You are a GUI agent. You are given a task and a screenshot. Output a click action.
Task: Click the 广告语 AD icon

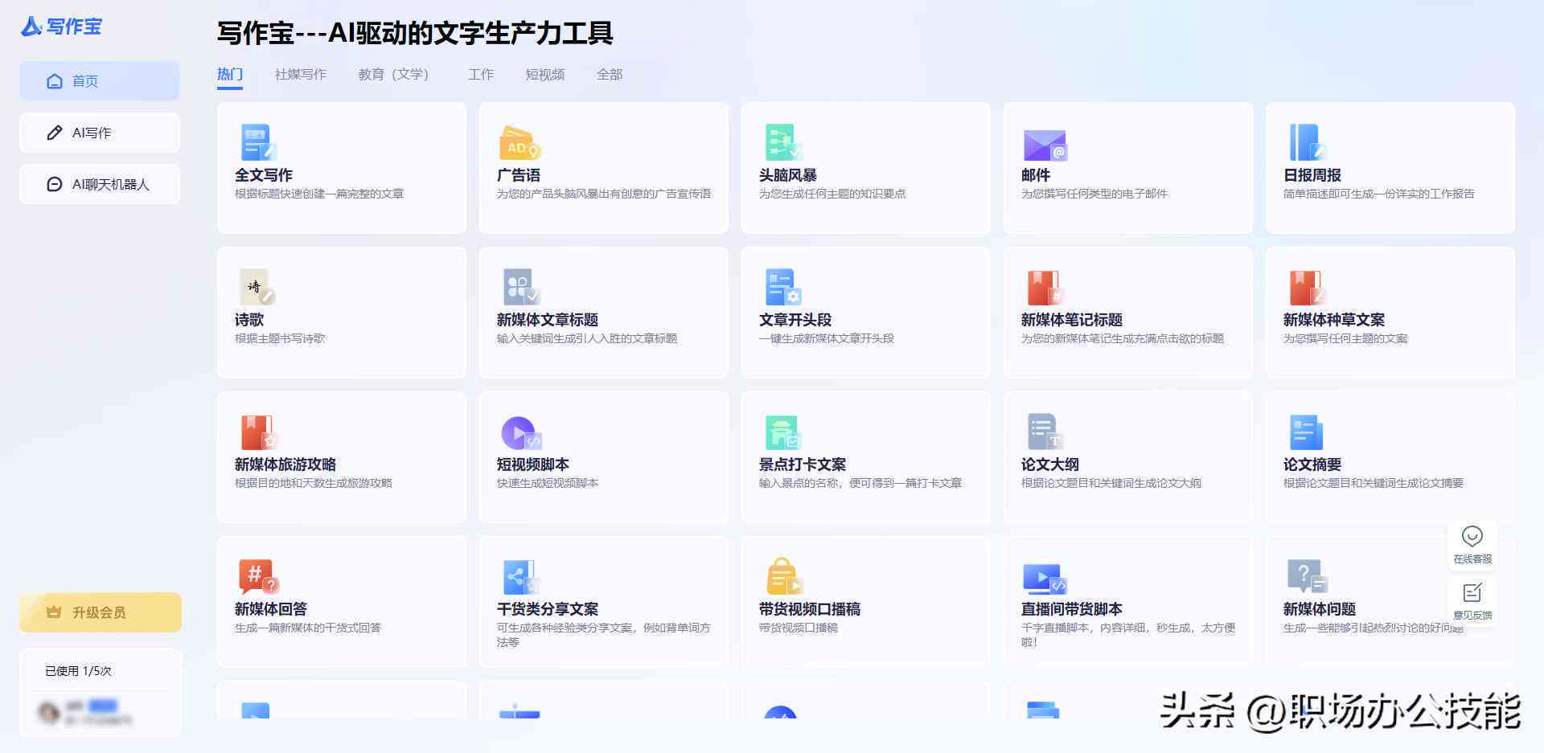[519, 143]
